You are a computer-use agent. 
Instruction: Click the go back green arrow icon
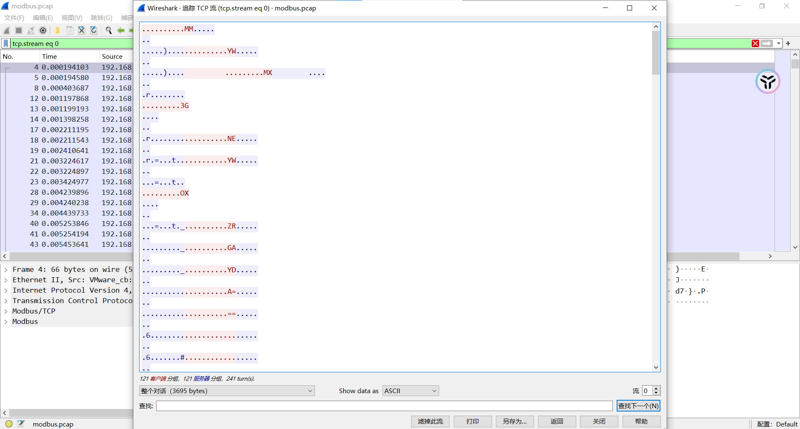121,30
